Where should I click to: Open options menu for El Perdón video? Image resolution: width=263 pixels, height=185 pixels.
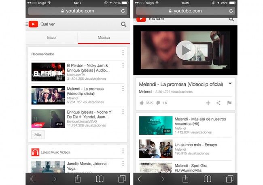pyautogui.click(x=123, y=65)
